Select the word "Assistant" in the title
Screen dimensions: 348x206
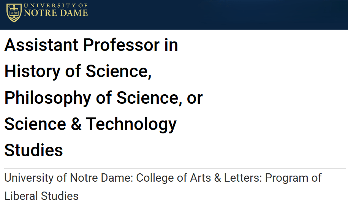coord(41,45)
